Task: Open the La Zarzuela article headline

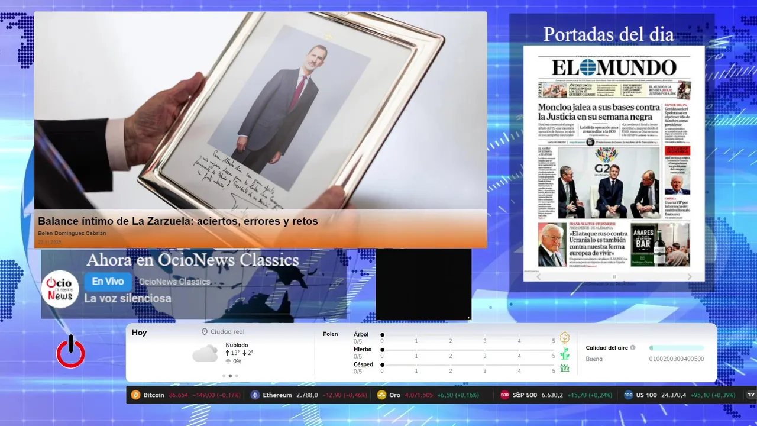Action: [x=178, y=221]
